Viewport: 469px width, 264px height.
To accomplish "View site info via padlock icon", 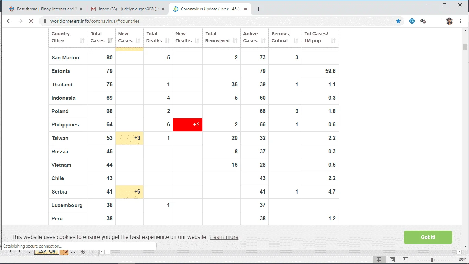I will pyautogui.click(x=45, y=21).
